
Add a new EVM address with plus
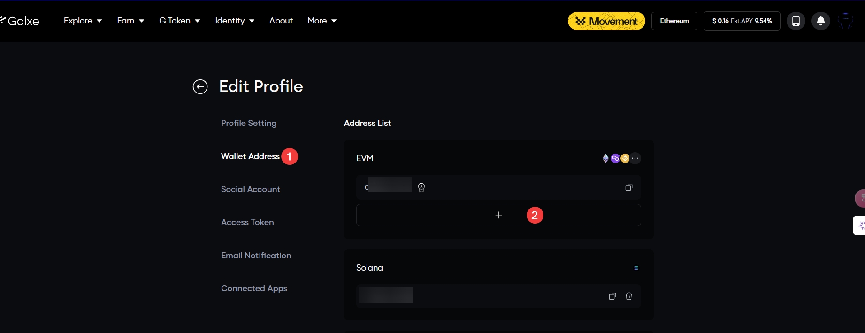[x=498, y=215]
